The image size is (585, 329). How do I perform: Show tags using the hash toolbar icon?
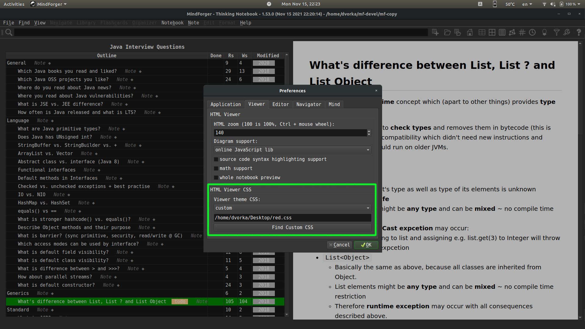[x=522, y=32]
